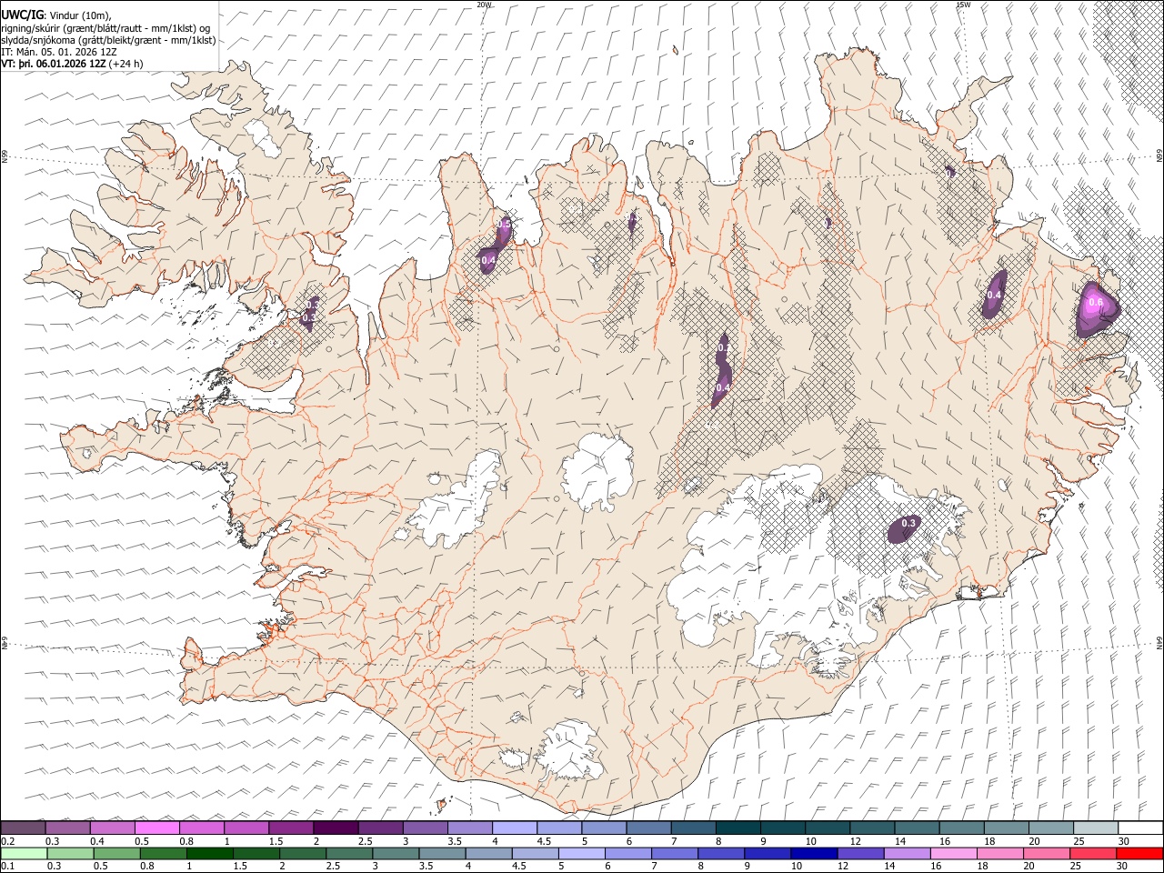Image resolution: width=1164 pixels, height=873 pixels.
Task: Pick red lower swatch between 25 and 30
Action: [x=1092, y=853]
